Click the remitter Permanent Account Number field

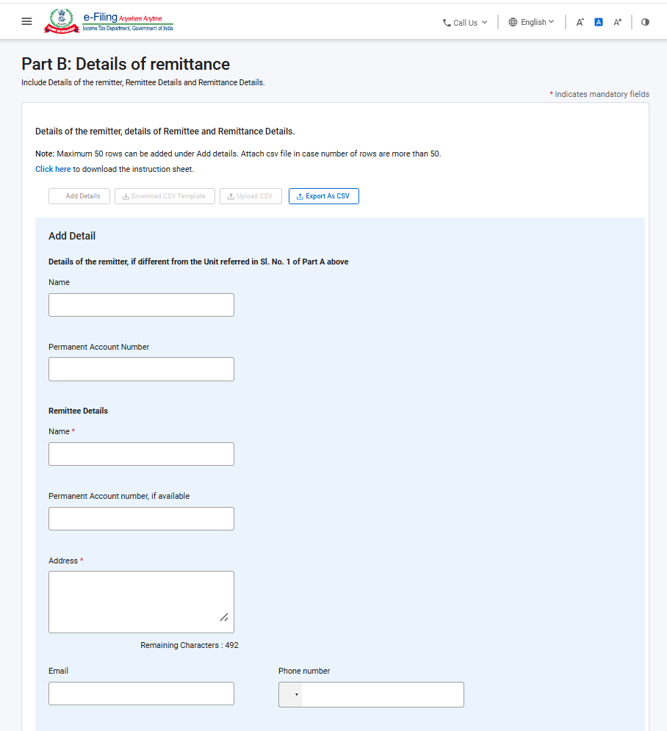[x=141, y=370]
